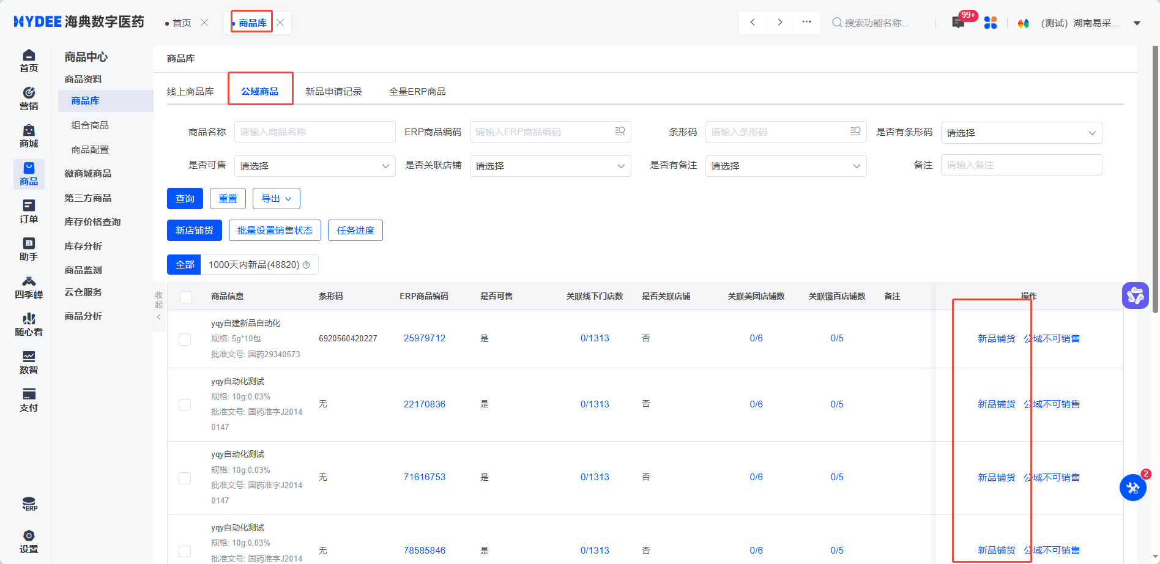Expand the 是否有条形码 dropdown
Screen dimensions: 1160x564
[x=1021, y=133]
